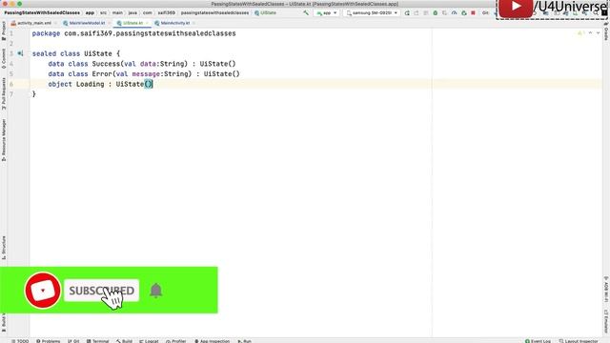This screenshot has width=610, height=343.
Task: Click PassingStatesWithSealedClasses breadcrumb root
Action: click(42, 12)
